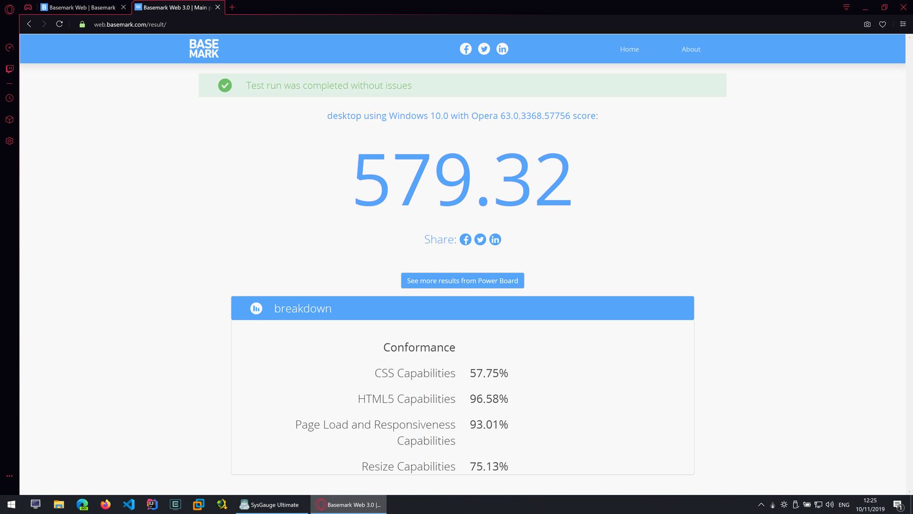Click the 75.13% value
The image size is (913, 514).
(489, 466)
